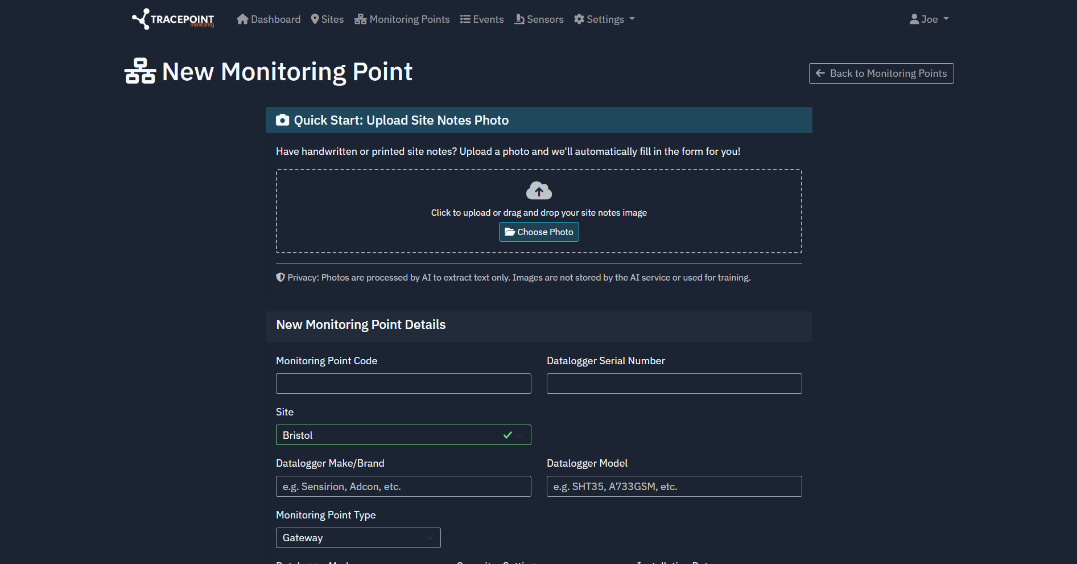Click the Monitoring Points network icon in navbar
This screenshot has width=1077, height=564.
coord(360,19)
